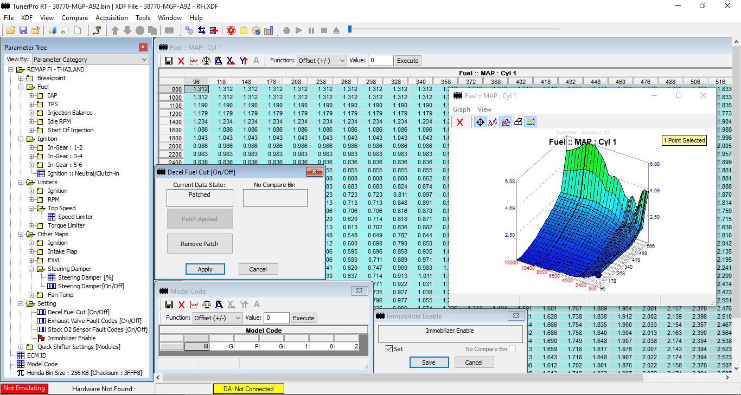This screenshot has width=741, height=395.
Task: Click the bar chart histogram icon in main toolbar
Action: pos(269,30)
